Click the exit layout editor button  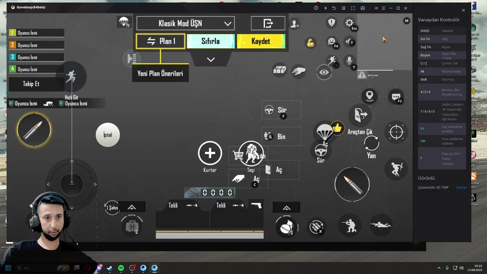point(268,23)
